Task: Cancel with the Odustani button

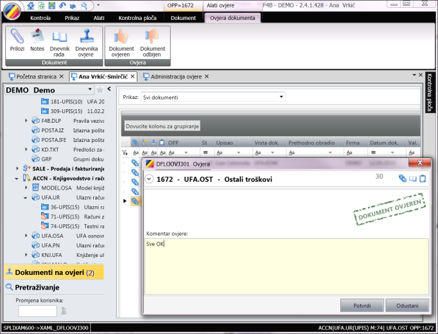Action: coord(407,305)
